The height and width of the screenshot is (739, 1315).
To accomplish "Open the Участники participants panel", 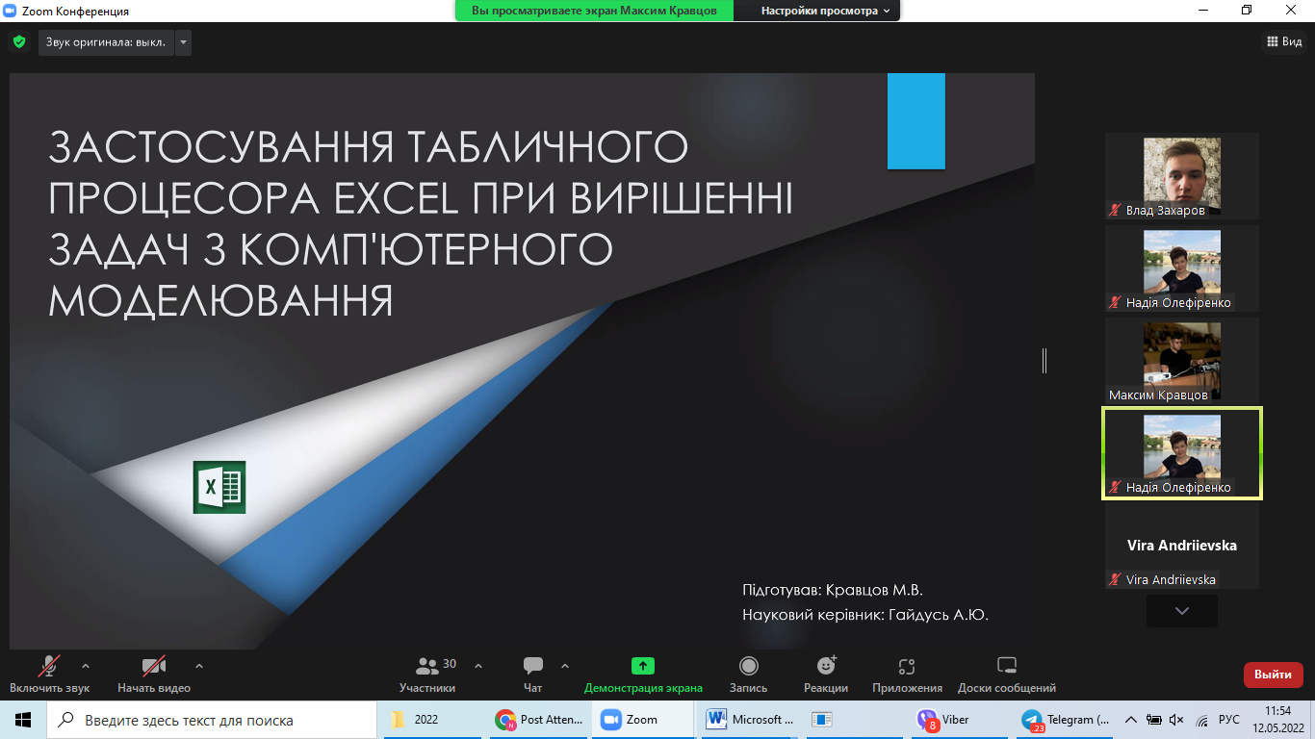I will (x=427, y=674).
